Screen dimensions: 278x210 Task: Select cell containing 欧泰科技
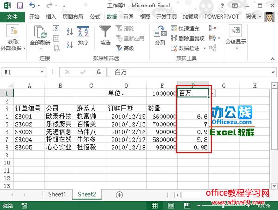coord(60,117)
